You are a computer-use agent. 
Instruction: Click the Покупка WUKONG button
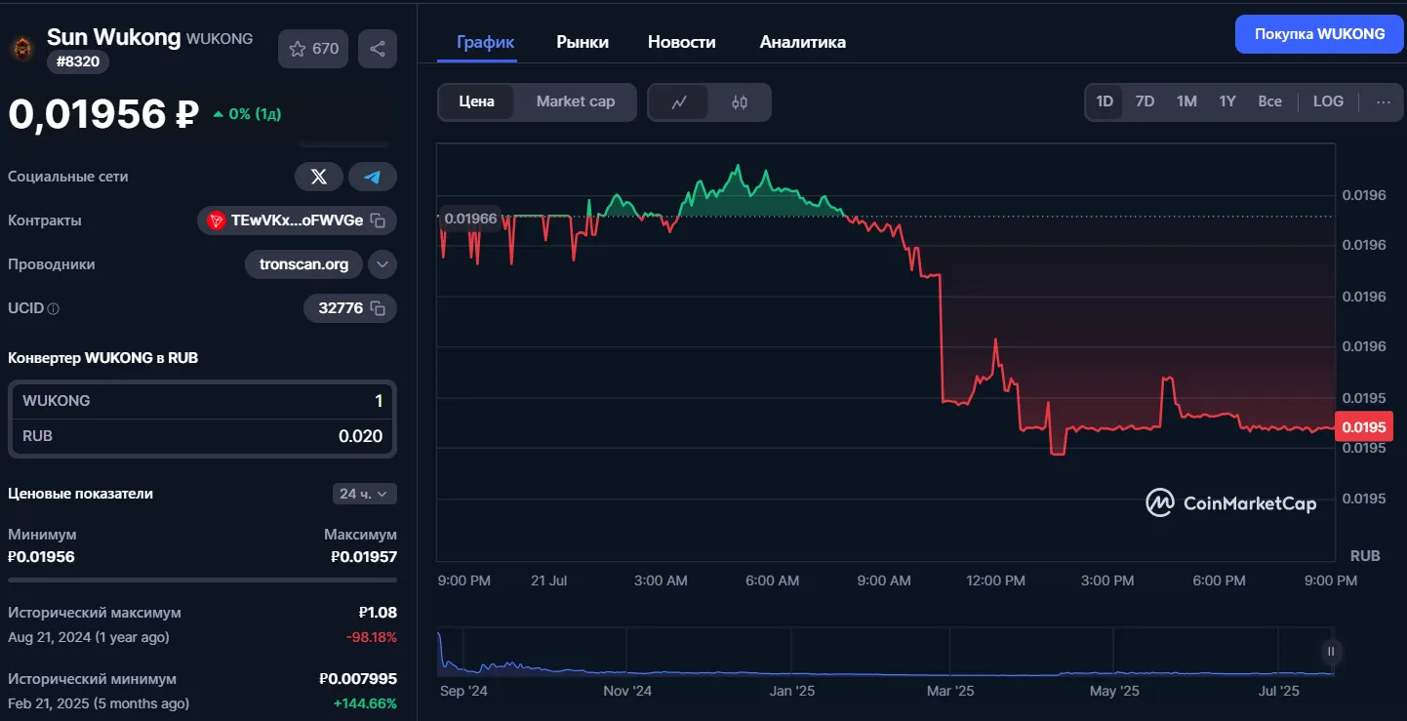1319,34
